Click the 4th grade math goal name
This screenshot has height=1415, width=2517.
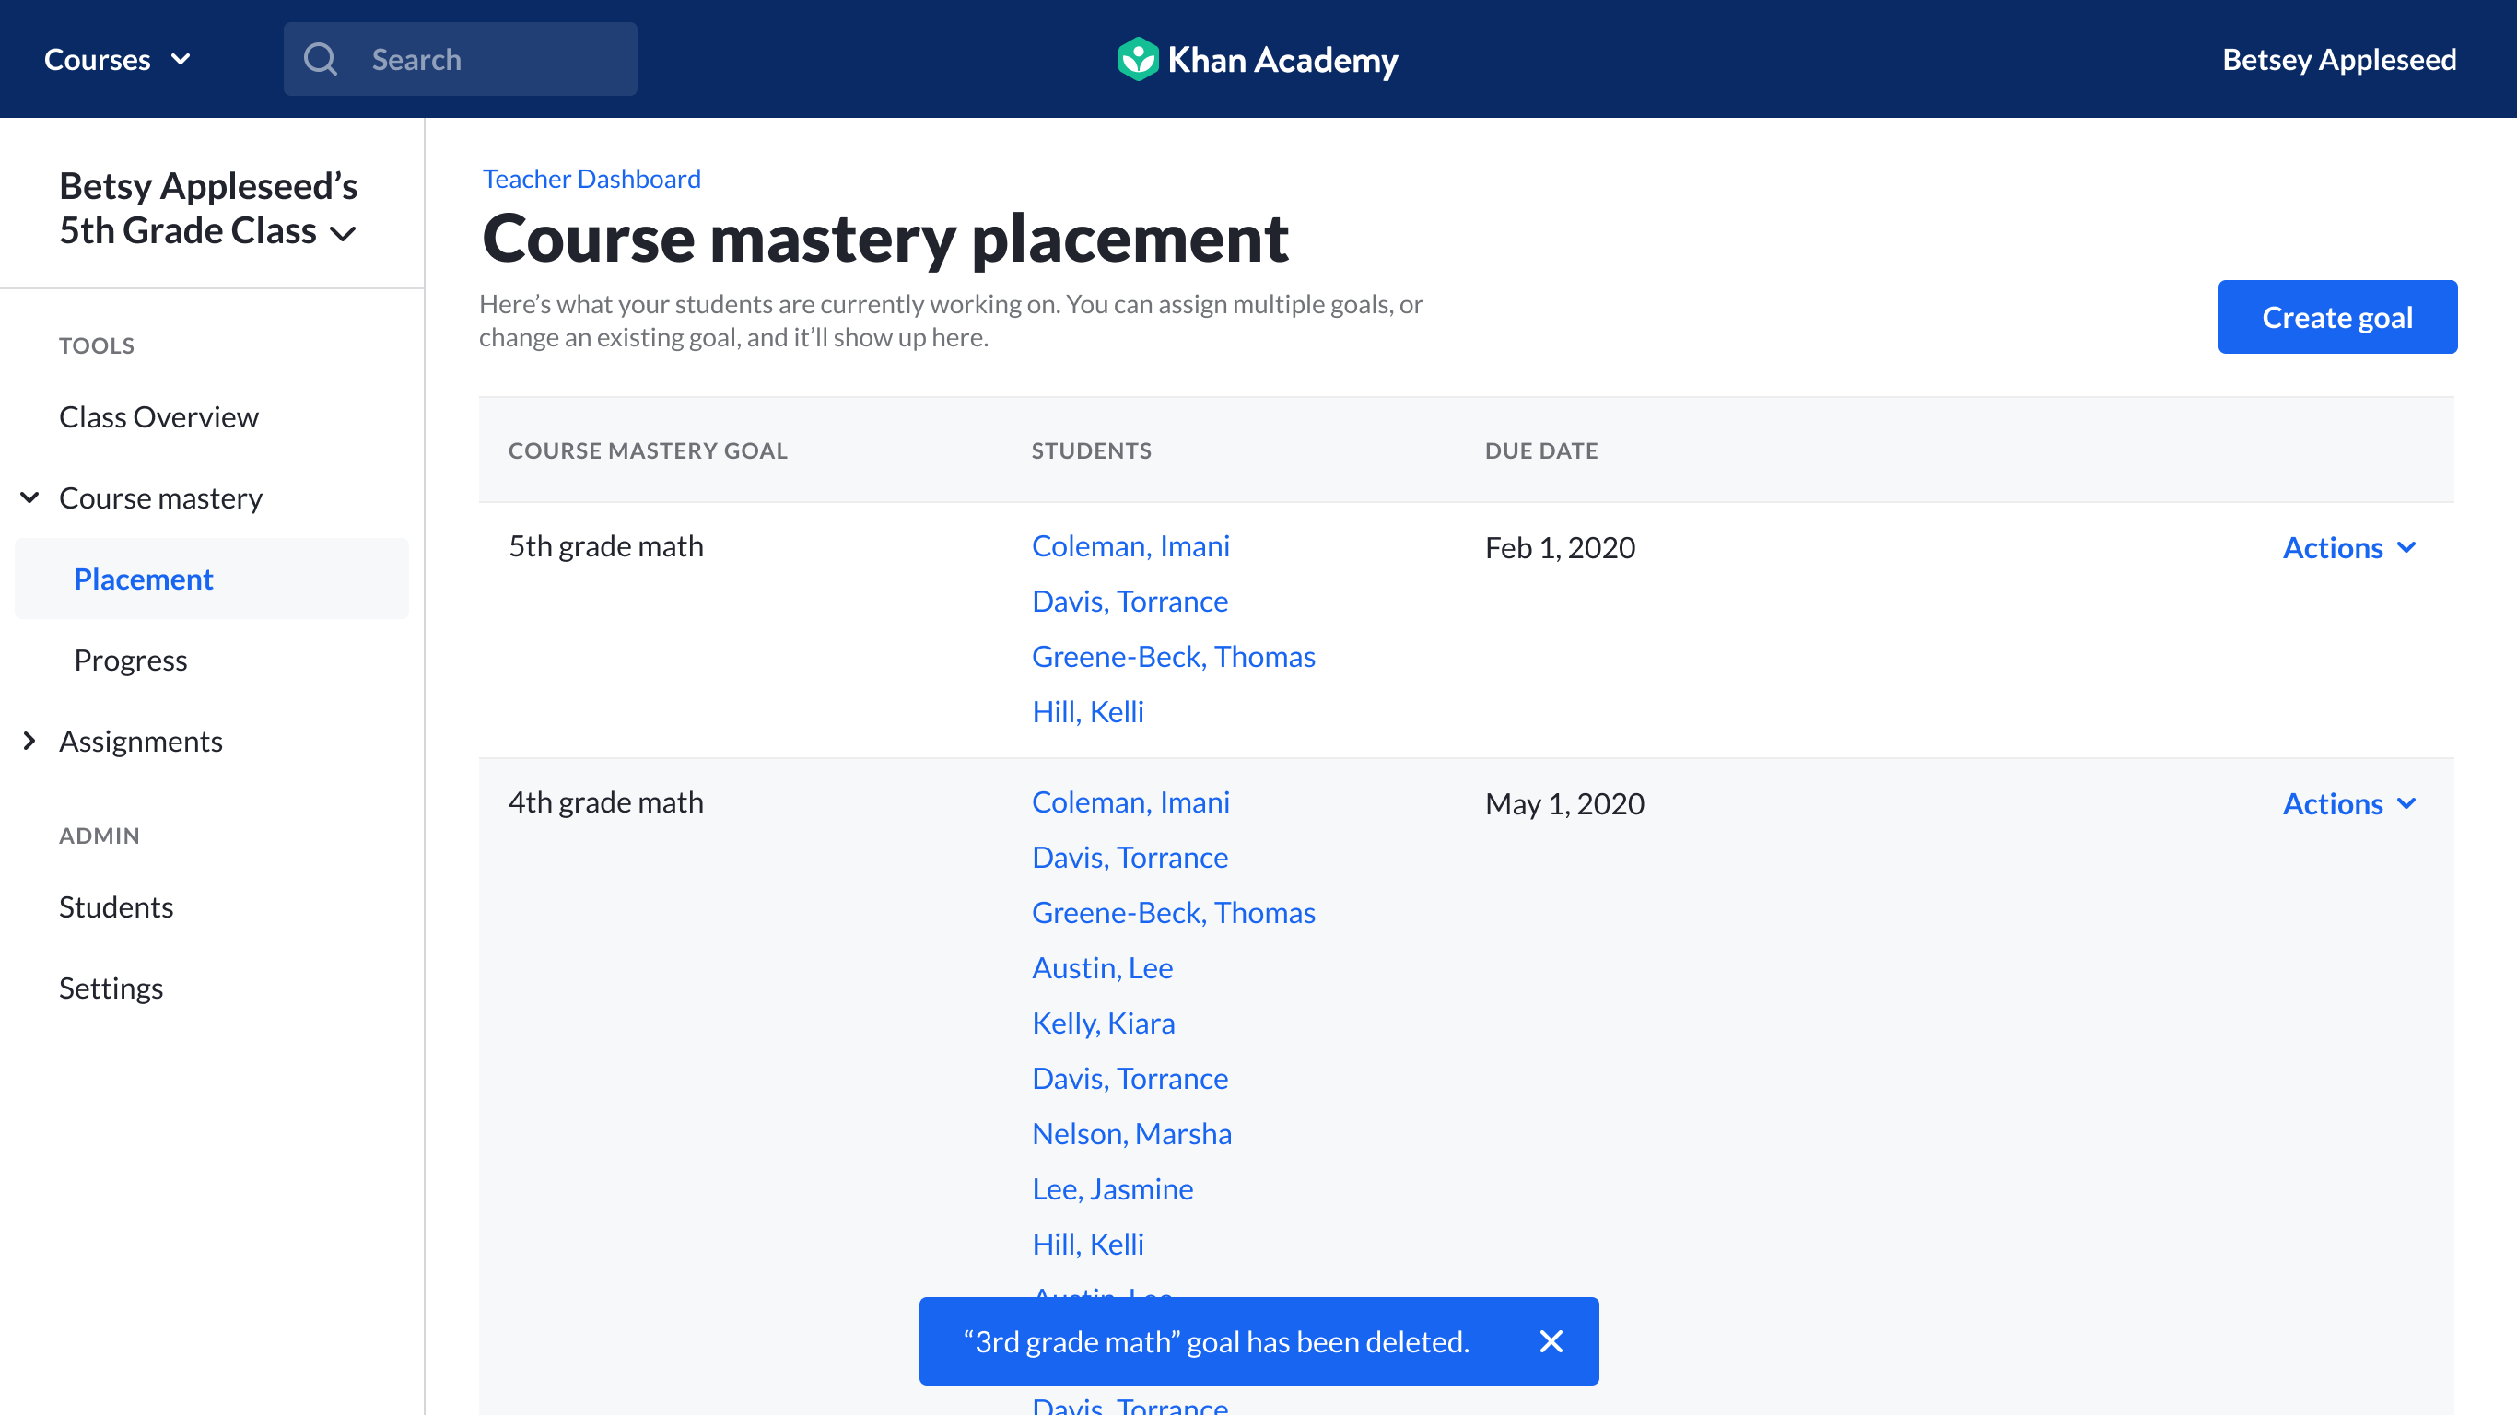point(606,801)
